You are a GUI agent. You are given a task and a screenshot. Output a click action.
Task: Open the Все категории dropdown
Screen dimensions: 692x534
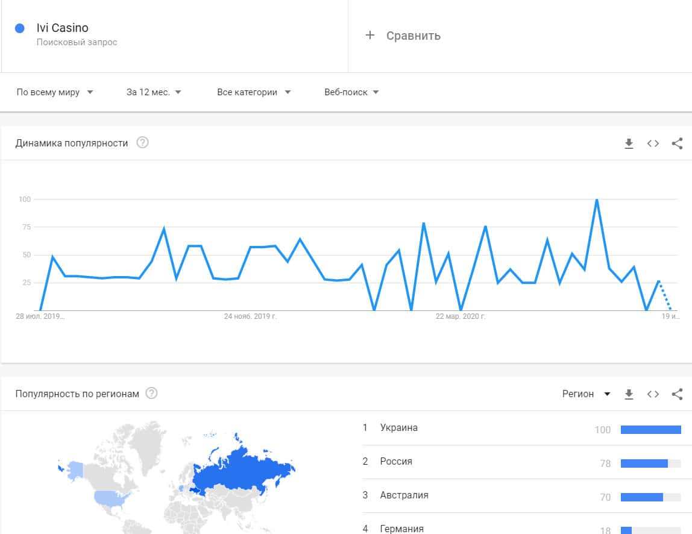click(254, 92)
